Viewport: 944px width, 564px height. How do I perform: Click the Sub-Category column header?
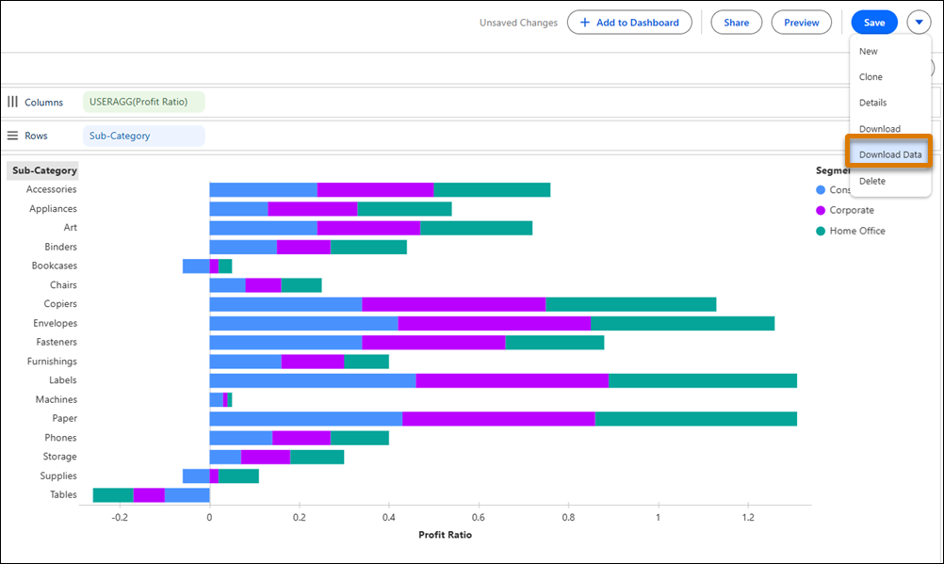point(42,170)
